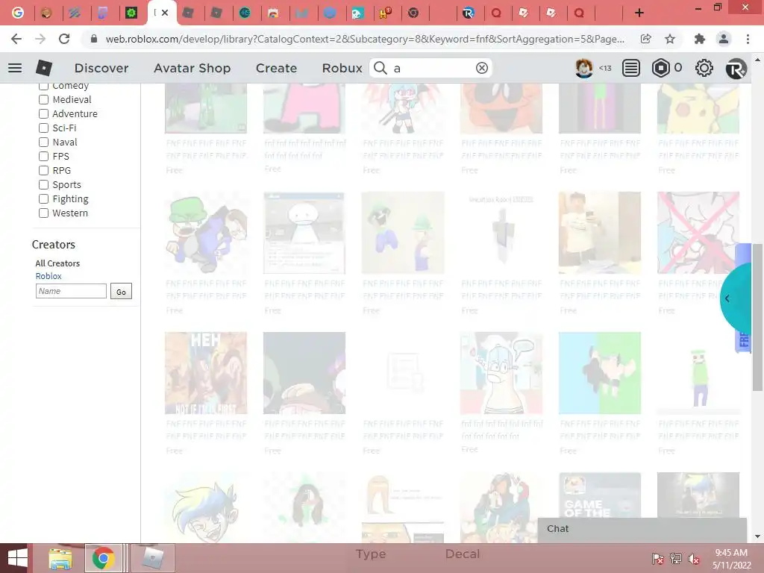764x573 pixels.
Task: Open the Chrome extensions puzzle icon
Action: click(x=700, y=39)
